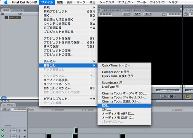The width and height of the screenshot is (193, 138).
Task: Click the sequence icon for シーケンス 1
Action: point(6,17)
